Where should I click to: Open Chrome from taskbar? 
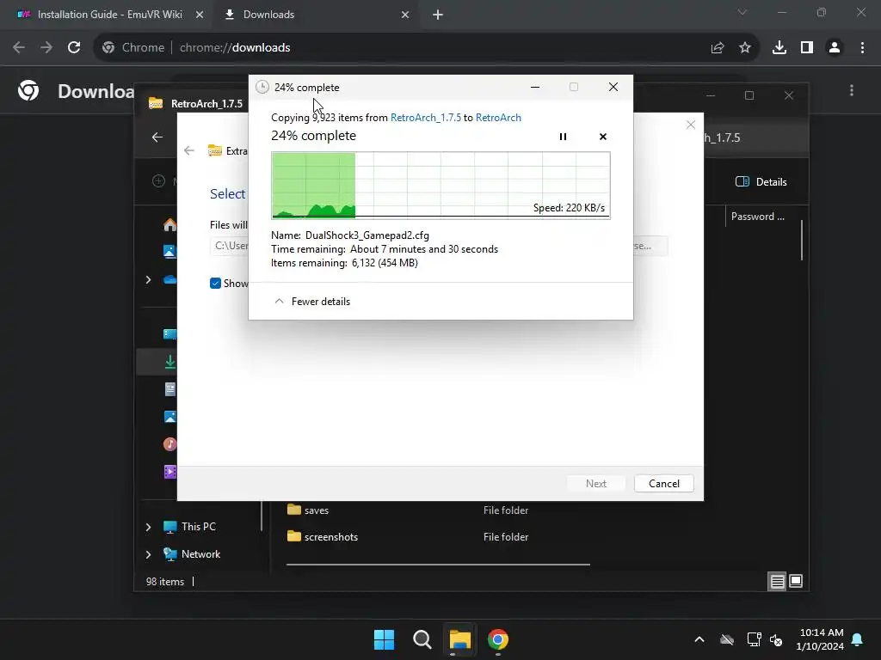click(x=498, y=639)
